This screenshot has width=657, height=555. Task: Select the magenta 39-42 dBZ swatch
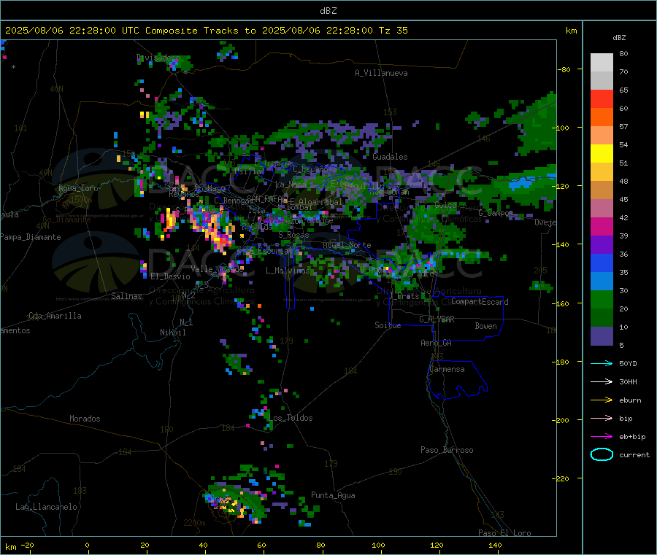602,226
